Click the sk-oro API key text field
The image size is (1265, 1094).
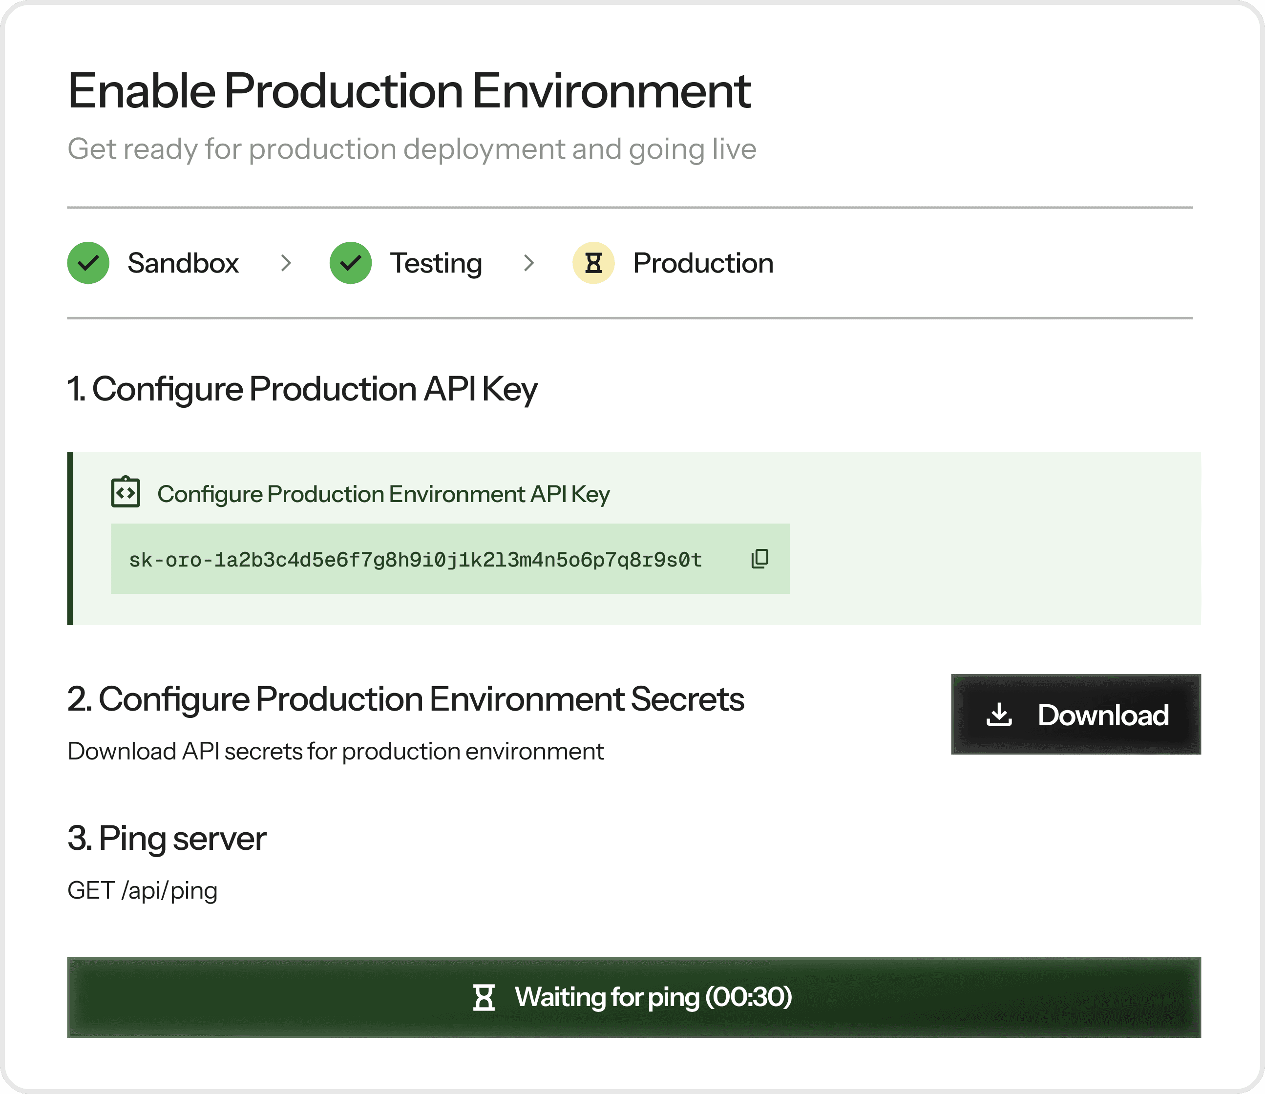(x=415, y=559)
